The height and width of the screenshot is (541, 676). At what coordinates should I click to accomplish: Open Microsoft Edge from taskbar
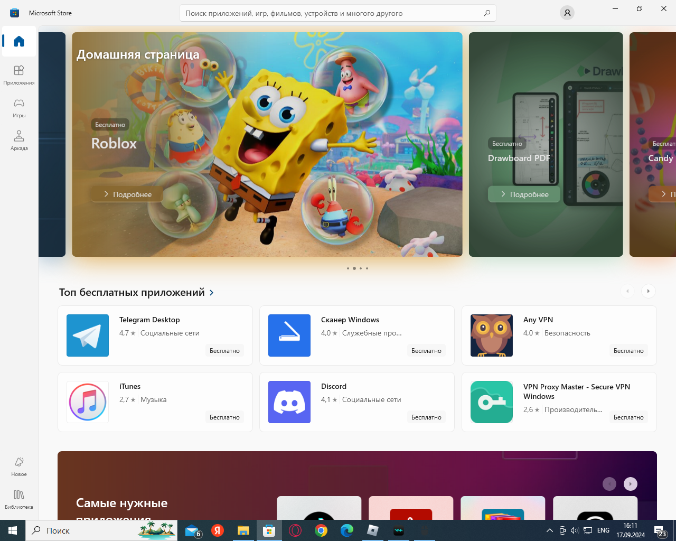[x=347, y=530]
